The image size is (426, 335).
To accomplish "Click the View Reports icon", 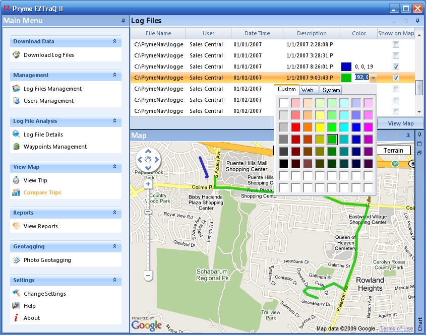I will [16, 226].
